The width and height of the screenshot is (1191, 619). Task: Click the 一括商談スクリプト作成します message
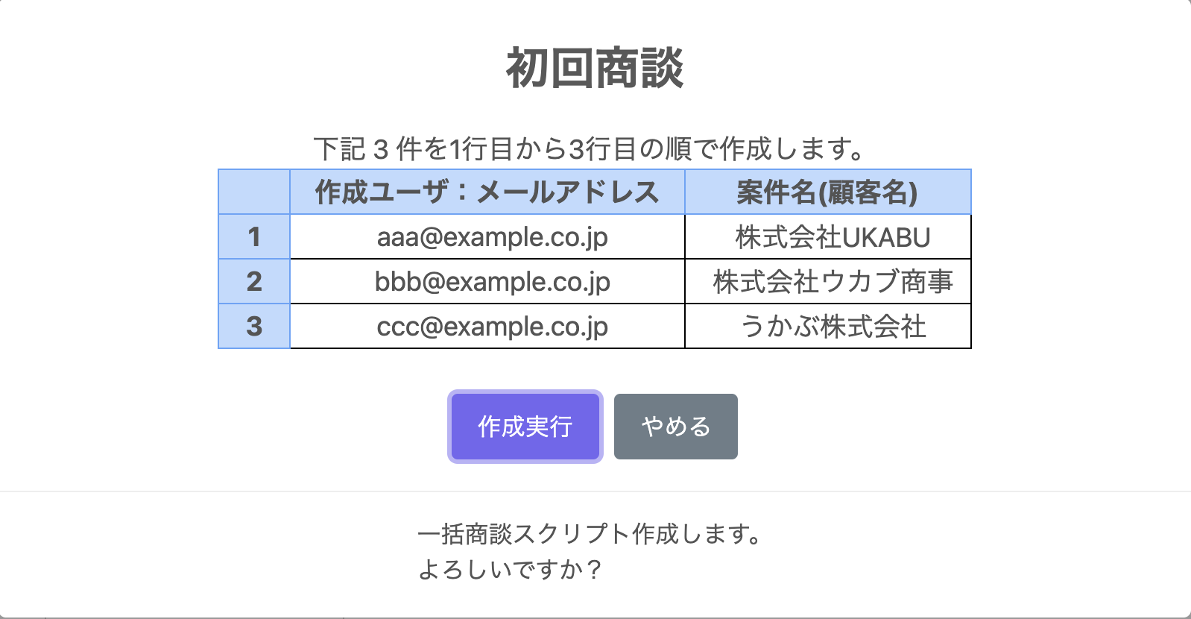590,534
